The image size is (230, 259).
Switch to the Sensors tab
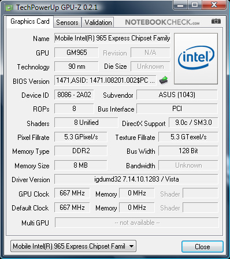pos(67,22)
